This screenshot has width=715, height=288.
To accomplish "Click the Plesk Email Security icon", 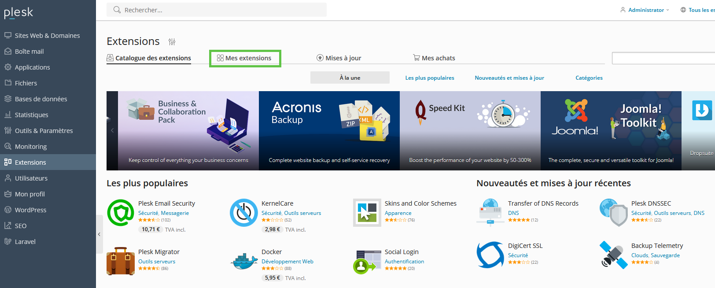I will pos(121,213).
